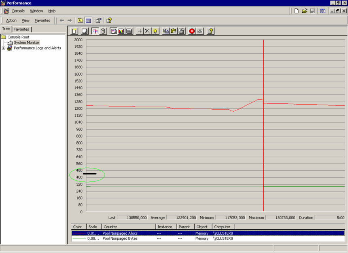Click the New Counter Set icon

click(x=74, y=31)
